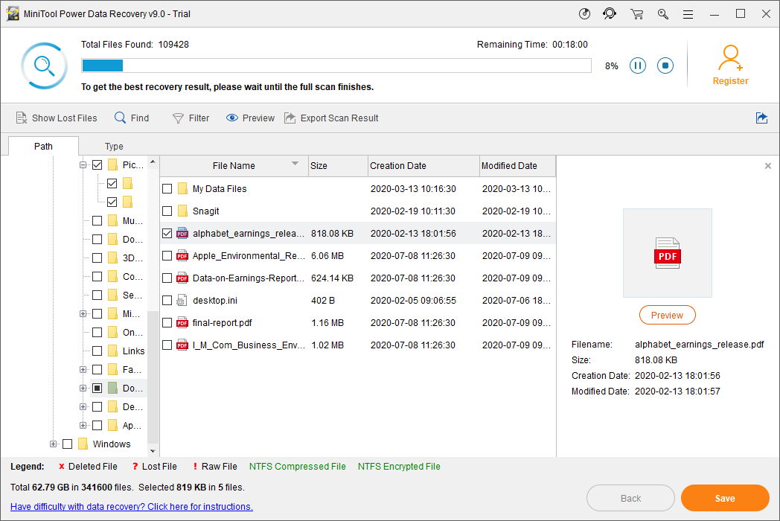The height and width of the screenshot is (521, 780).
Task: Stop the scan with the stop button
Action: tap(665, 65)
